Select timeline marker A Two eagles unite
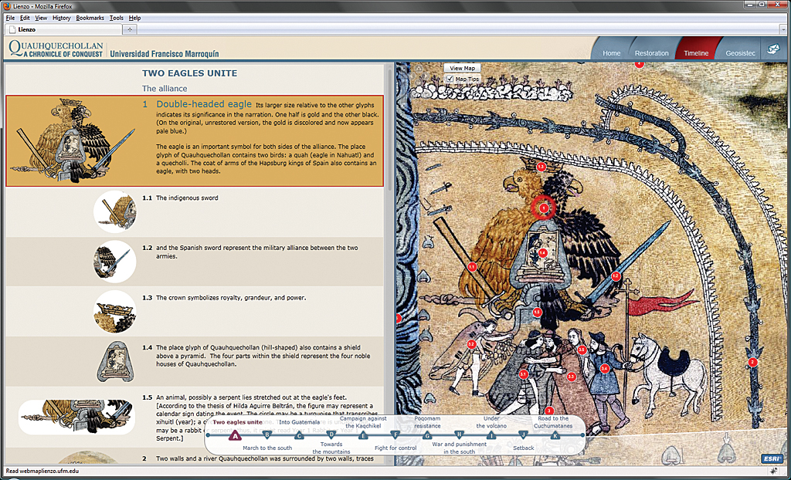Image resolution: width=791 pixels, height=480 pixels. (x=233, y=434)
